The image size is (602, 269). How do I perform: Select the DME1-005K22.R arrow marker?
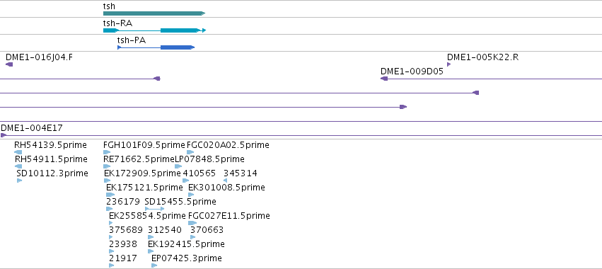(x=448, y=64)
